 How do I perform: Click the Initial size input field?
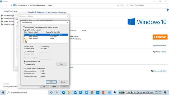[45, 54]
